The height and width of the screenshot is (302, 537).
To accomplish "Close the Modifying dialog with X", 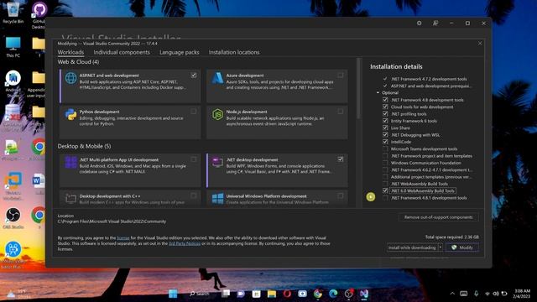I will point(480,43).
